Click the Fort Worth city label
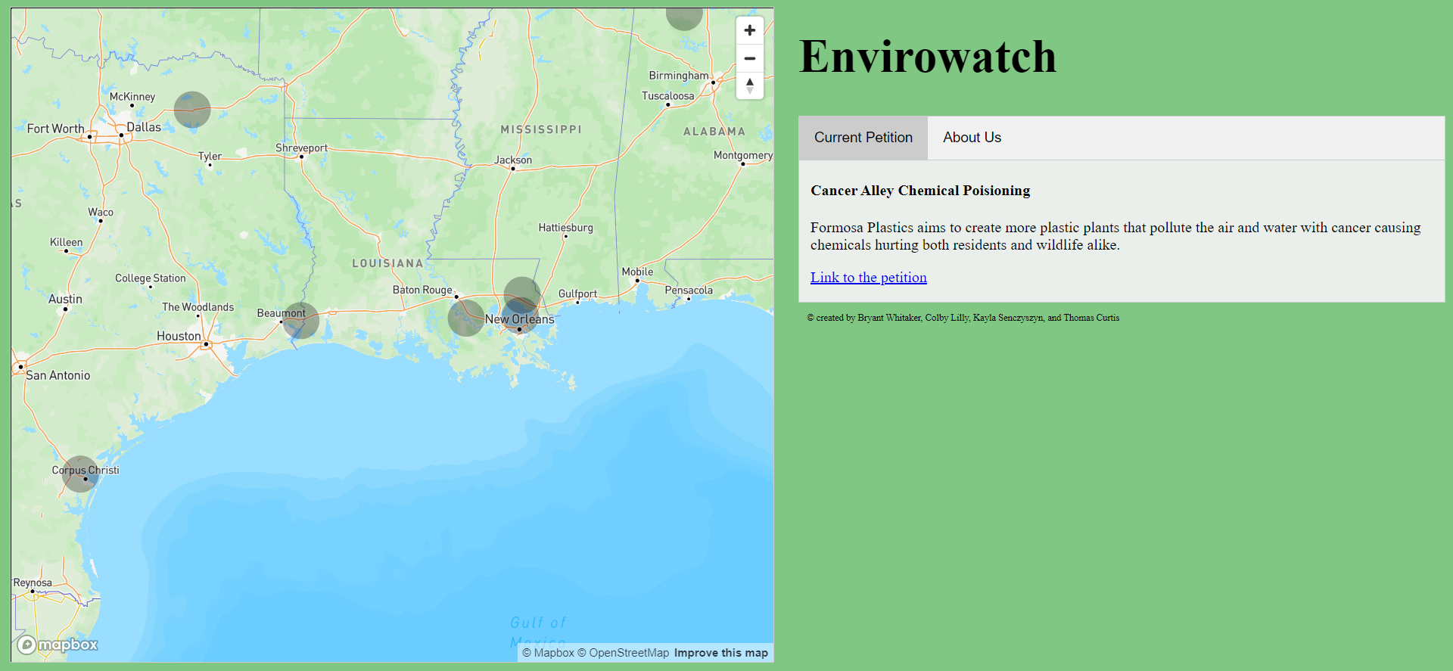The width and height of the screenshot is (1453, 671). click(56, 129)
